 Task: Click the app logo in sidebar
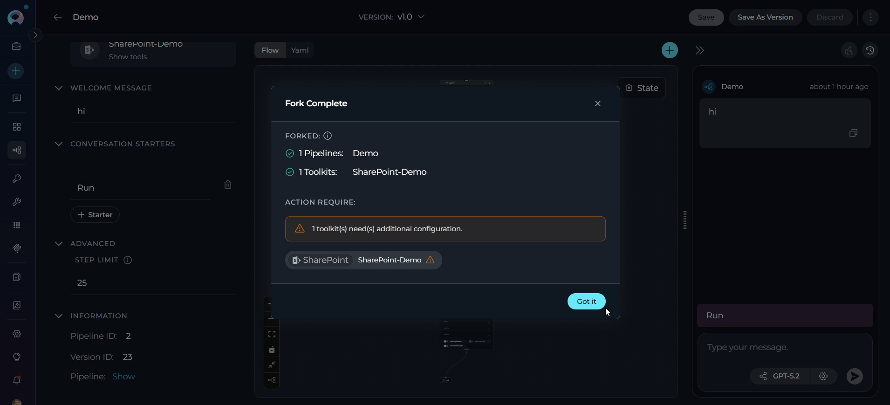click(16, 17)
